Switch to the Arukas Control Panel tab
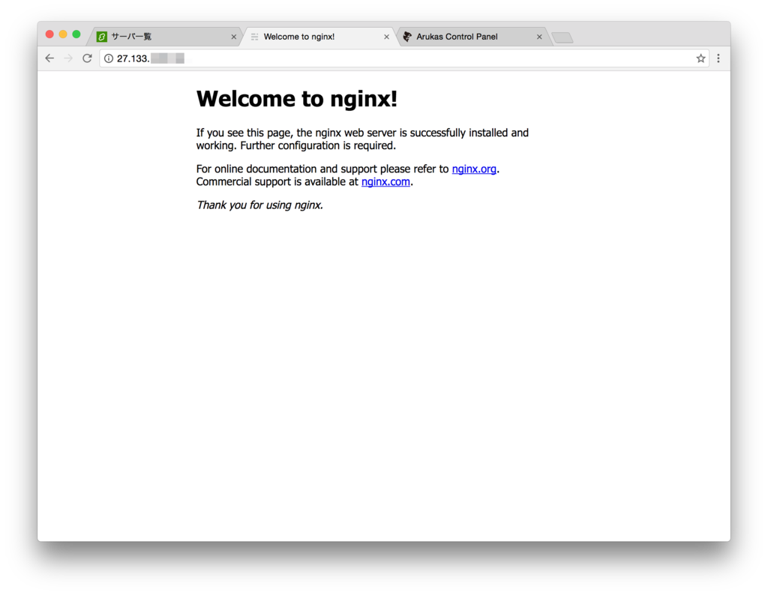 pos(472,37)
